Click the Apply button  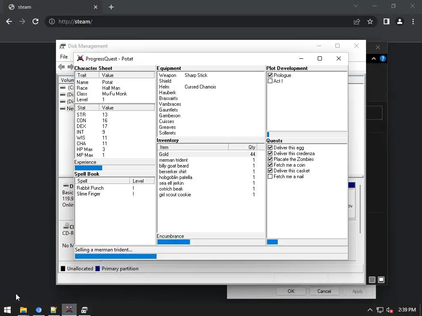(x=357, y=291)
